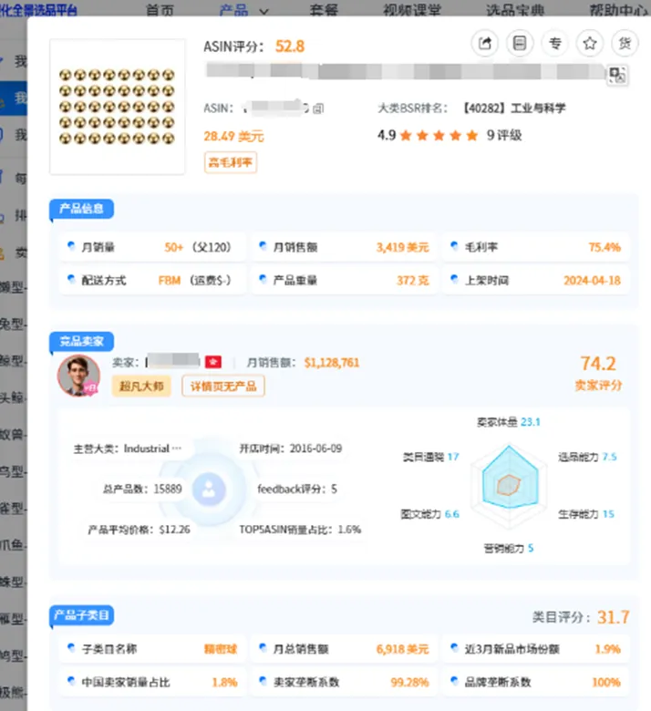Click the 专 circular icon
This screenshot has width=651, height=711.
coord(555,44)
